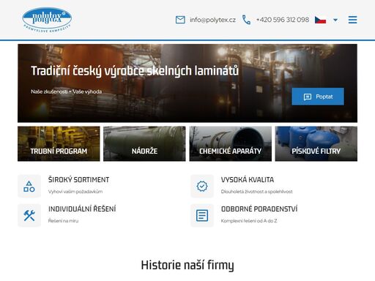Click the Široký sortiment heading
The height and width of the screenshot is (281, 375).
tap(78, 180)
